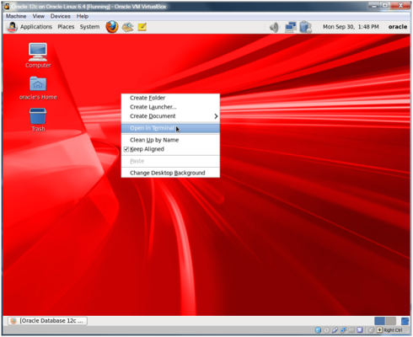Click the VirtualBox network adapters status icon
The width and height of the screenshot is (413, 337).
[x=343, y=330]
